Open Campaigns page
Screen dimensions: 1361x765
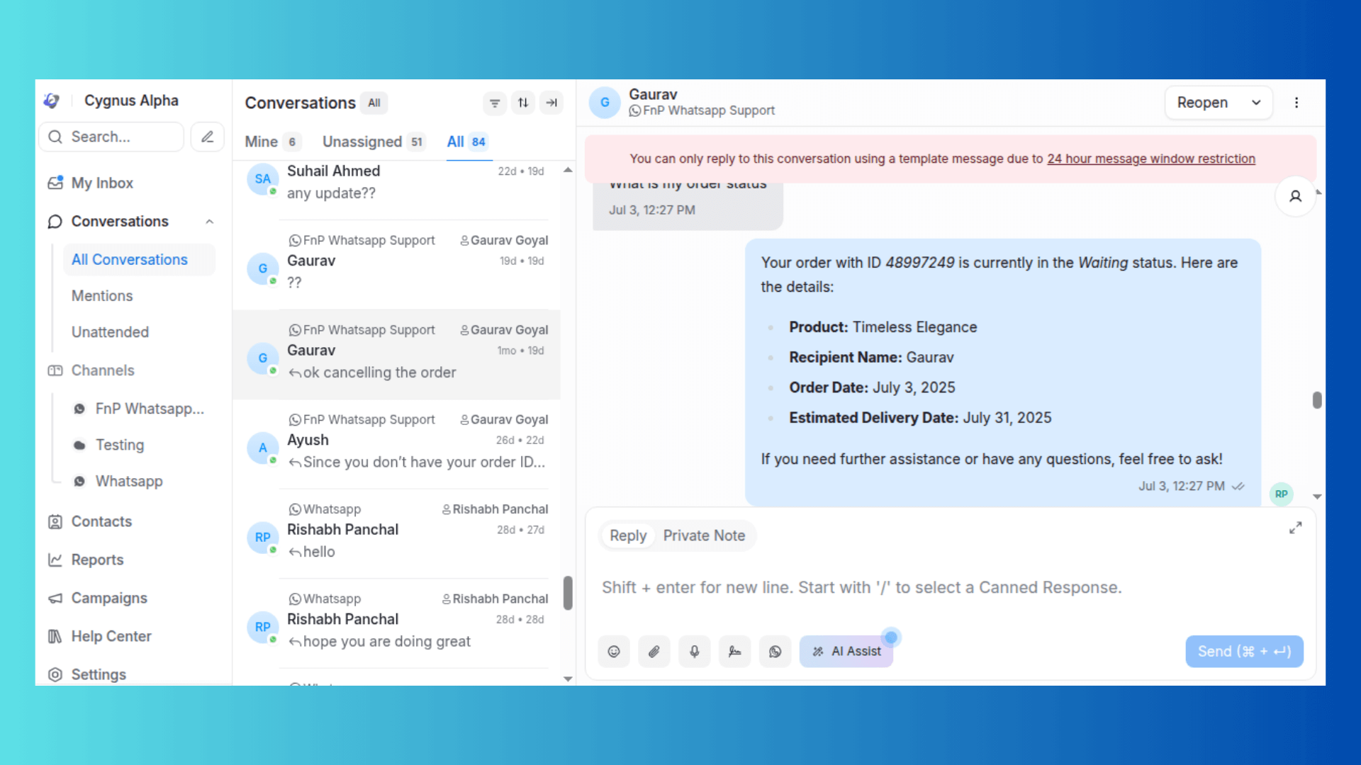click(109, 598)
